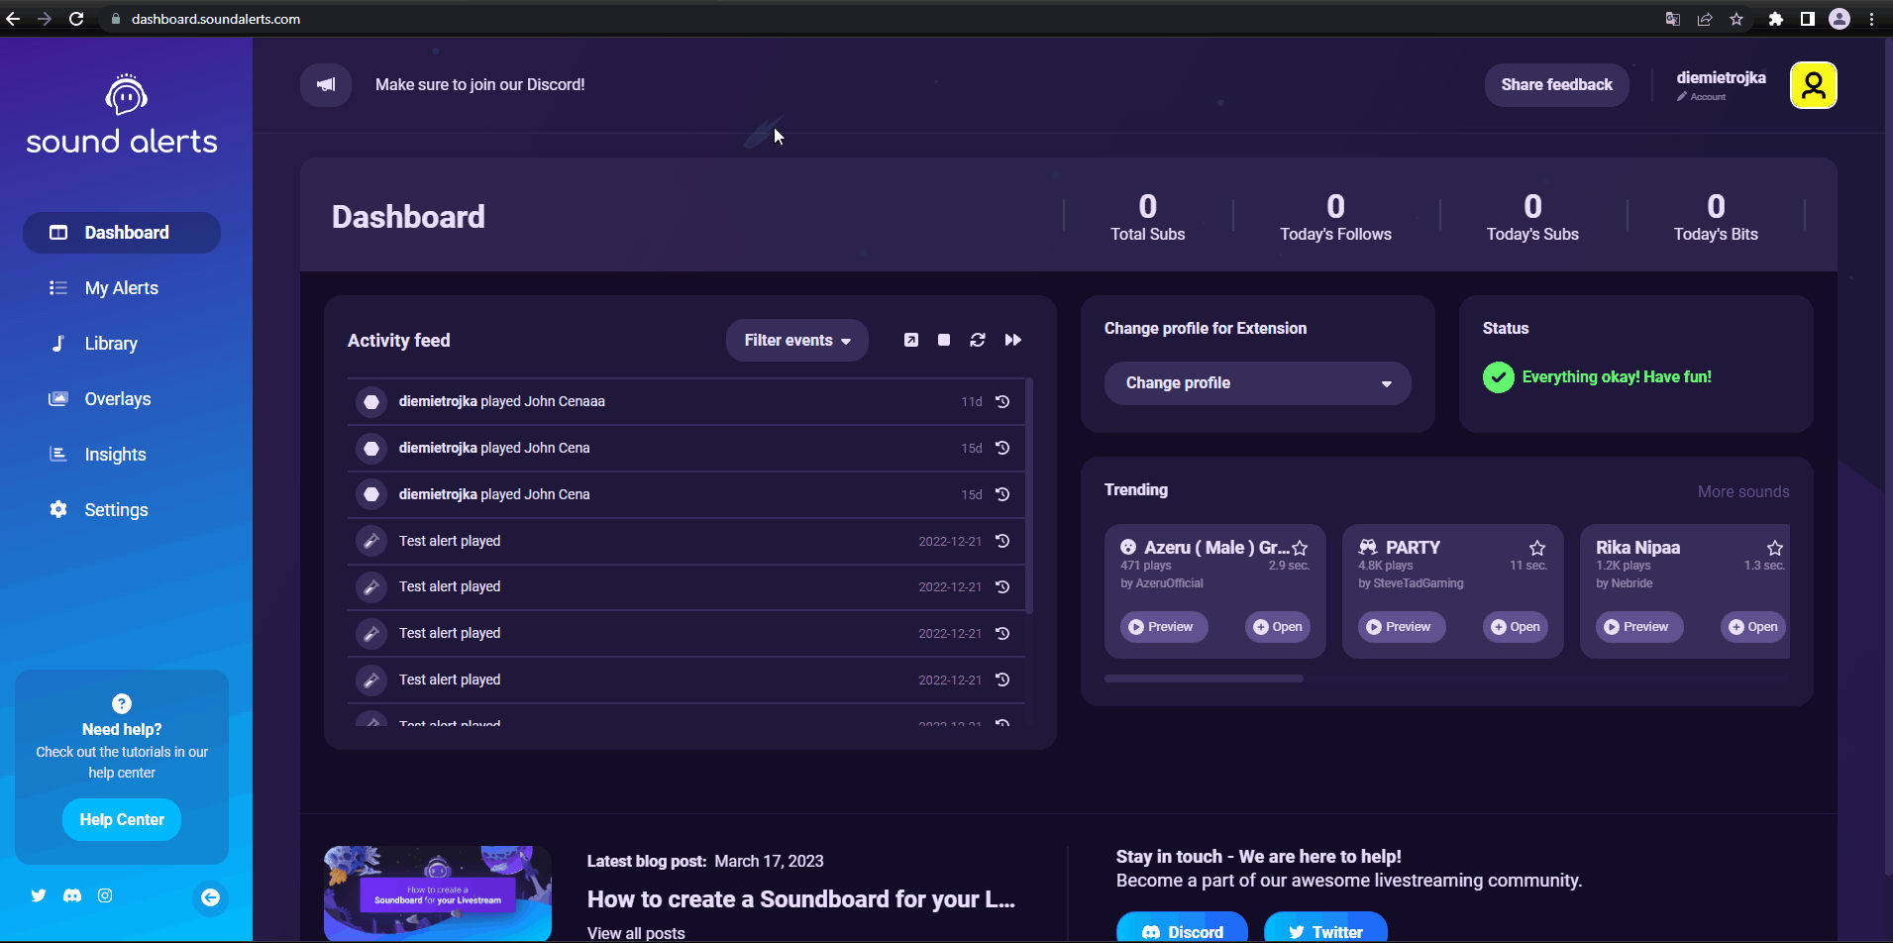Viewport: 1893px width, 943px height.
Task: Collapse the sidebar with arrow button
Action: (210, 897)
